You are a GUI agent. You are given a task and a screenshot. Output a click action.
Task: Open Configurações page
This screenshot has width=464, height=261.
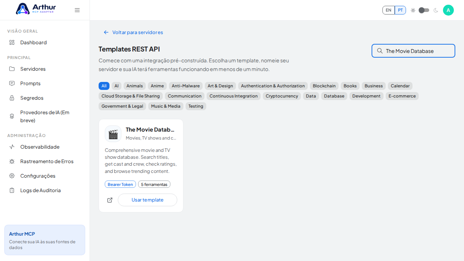click(x=45, y=176)
